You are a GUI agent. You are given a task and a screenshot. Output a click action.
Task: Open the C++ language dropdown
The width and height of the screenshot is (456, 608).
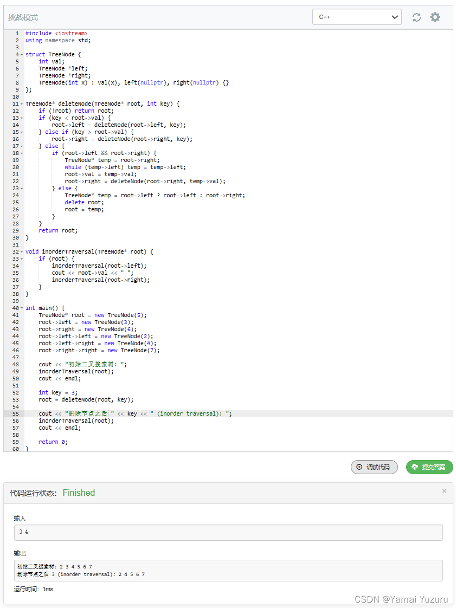point(357,17)
